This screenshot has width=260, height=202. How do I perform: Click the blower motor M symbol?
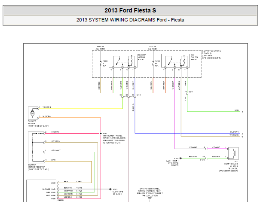32,113
